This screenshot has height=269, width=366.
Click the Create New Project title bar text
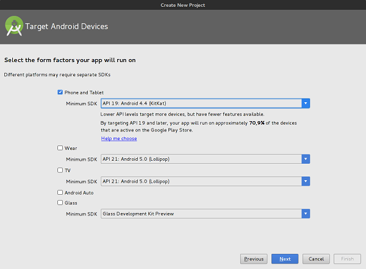183,5
